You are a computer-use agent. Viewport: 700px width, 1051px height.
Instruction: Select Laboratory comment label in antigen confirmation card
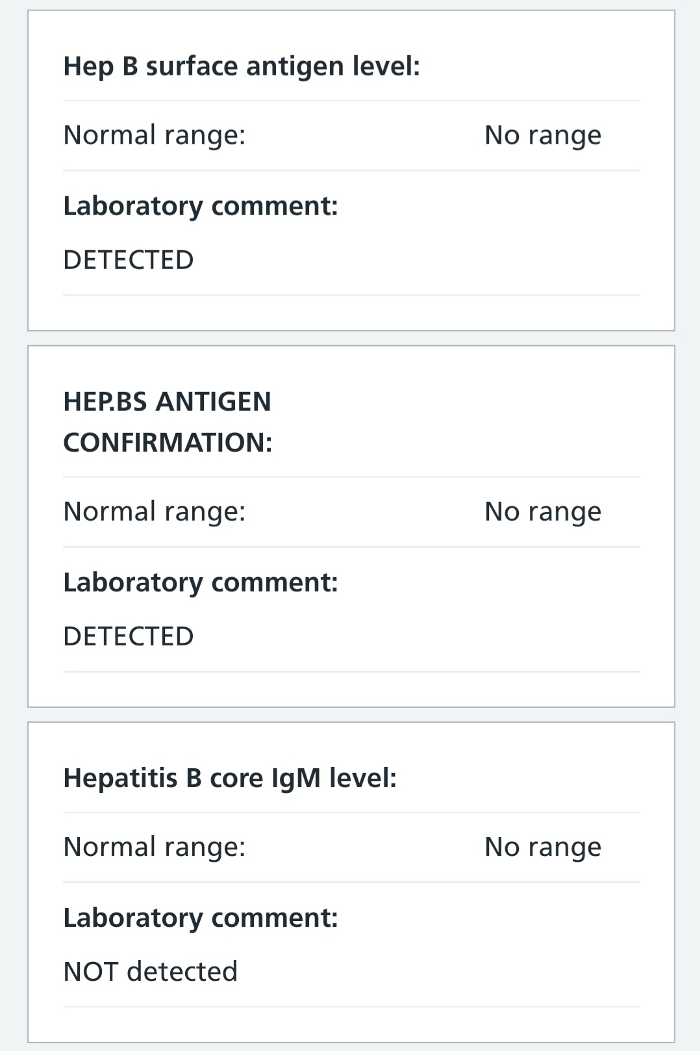click(201, 582)
